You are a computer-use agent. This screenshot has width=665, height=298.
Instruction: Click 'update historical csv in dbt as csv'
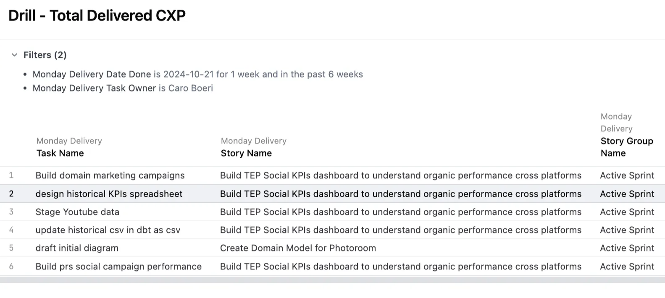click(108, 230)
